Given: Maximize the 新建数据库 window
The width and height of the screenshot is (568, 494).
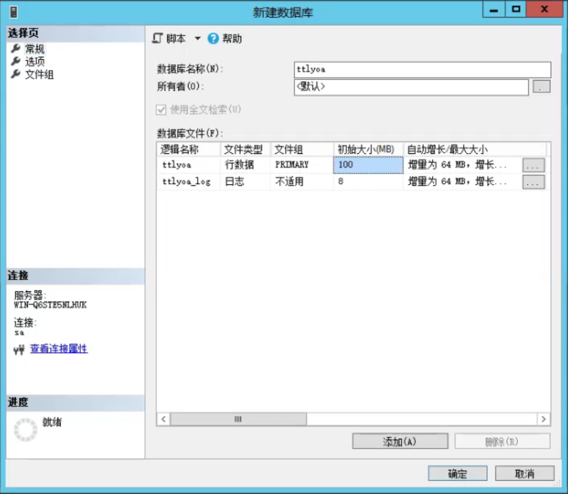Looking at the screenshot, I should tap(516, 10).
